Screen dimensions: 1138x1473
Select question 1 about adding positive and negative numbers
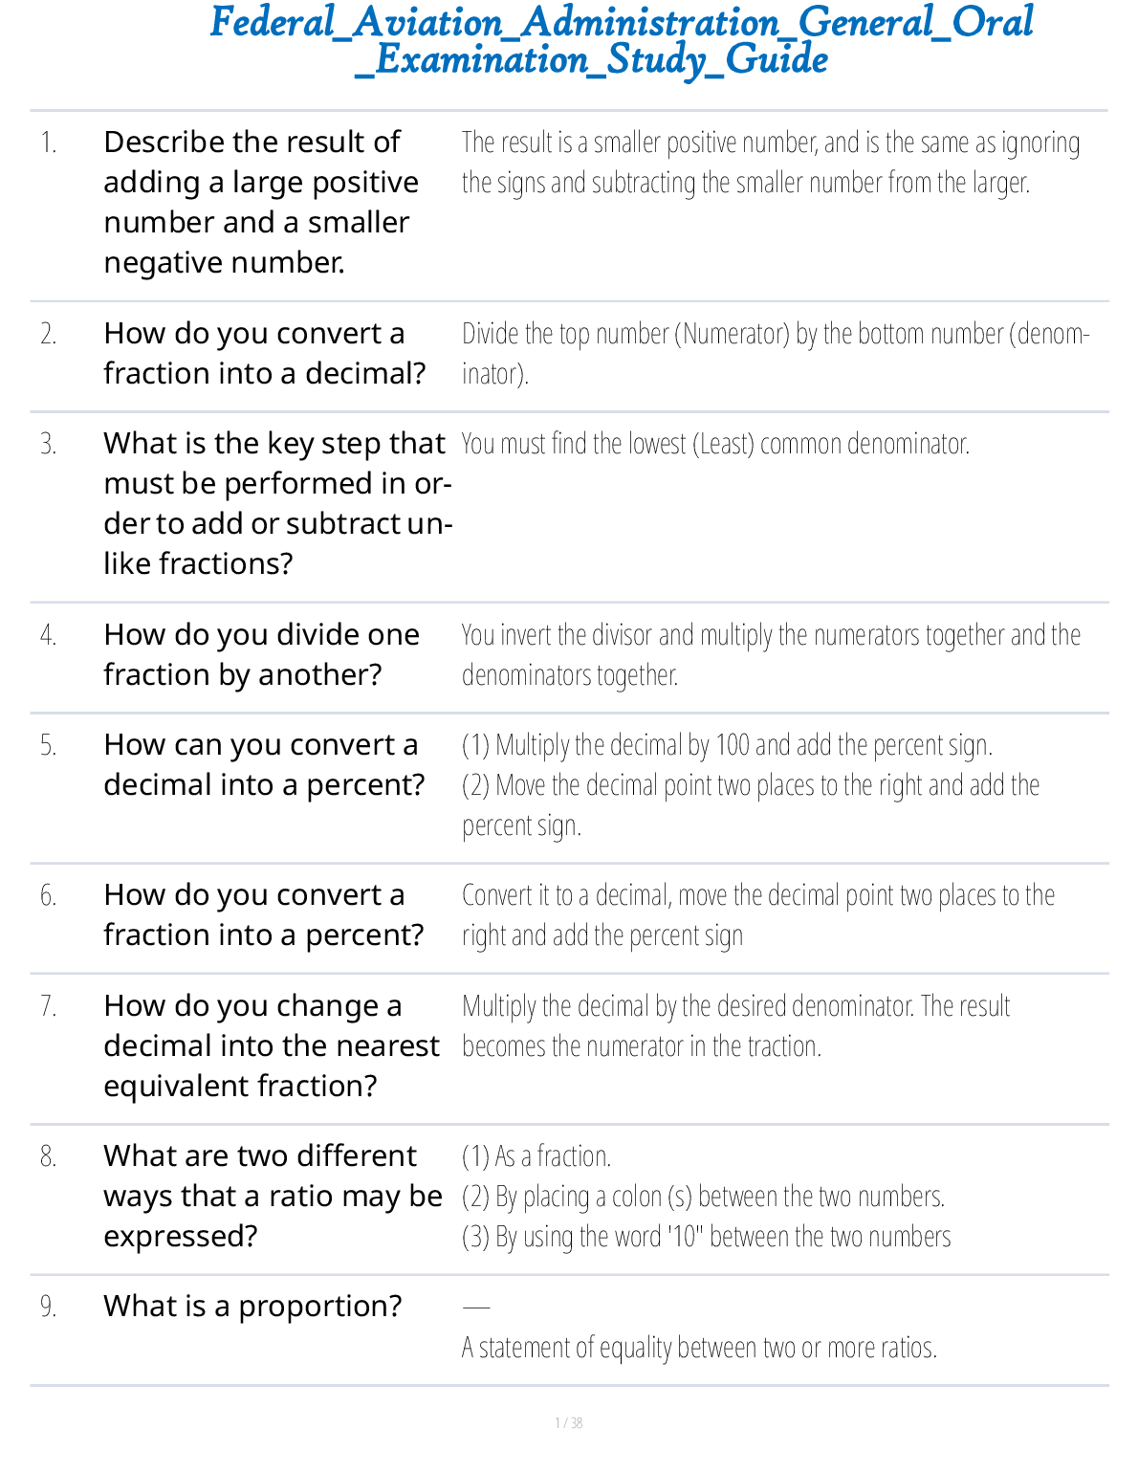point(261,202)
